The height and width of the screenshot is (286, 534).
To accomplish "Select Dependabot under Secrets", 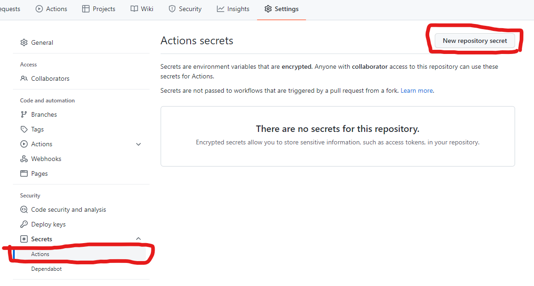I will pyautogui.click(x=46, y=268).
